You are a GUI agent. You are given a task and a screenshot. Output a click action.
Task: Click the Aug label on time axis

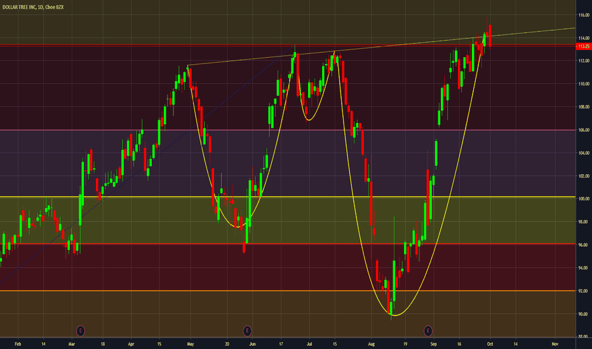[371, 344]
